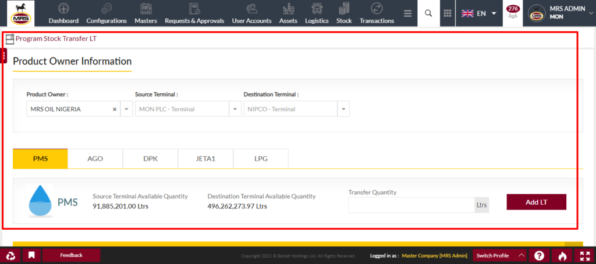This screenshot has height=264, width=596.
Task: Clear Product Owner selection with the x
Action: (x=115, y=109)
